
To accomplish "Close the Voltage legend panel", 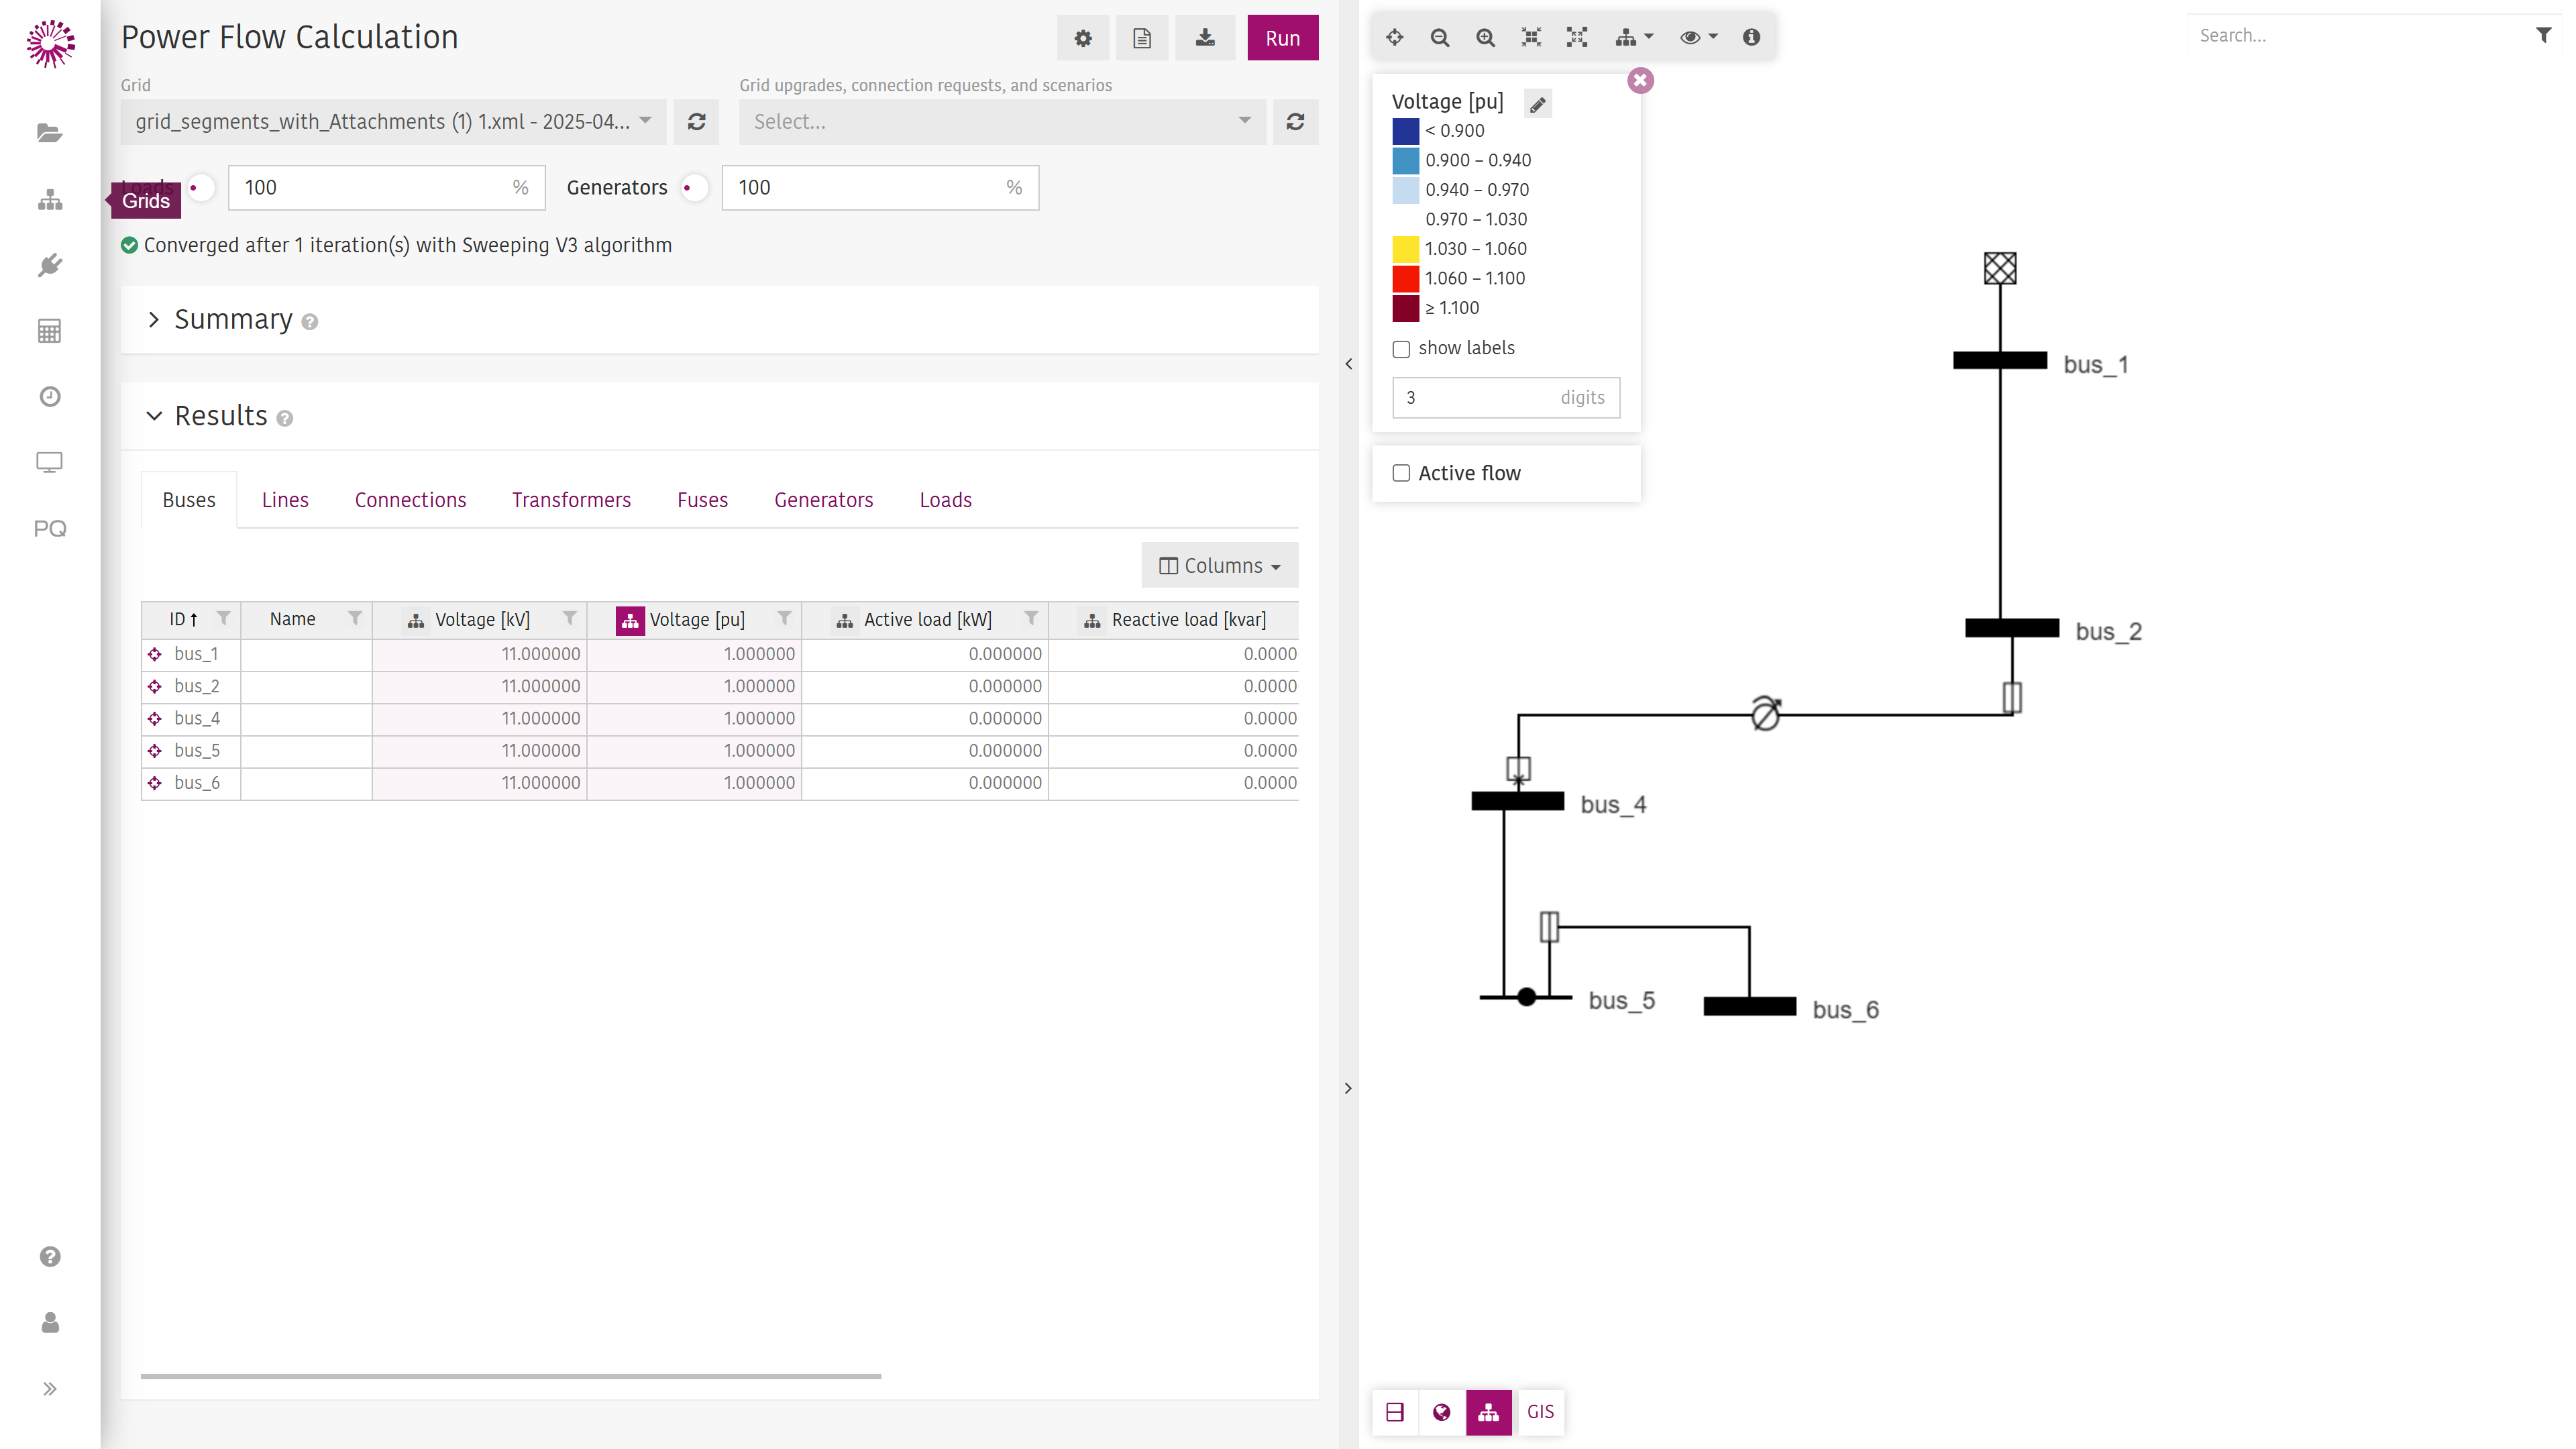I will (x=1640, y=81).
